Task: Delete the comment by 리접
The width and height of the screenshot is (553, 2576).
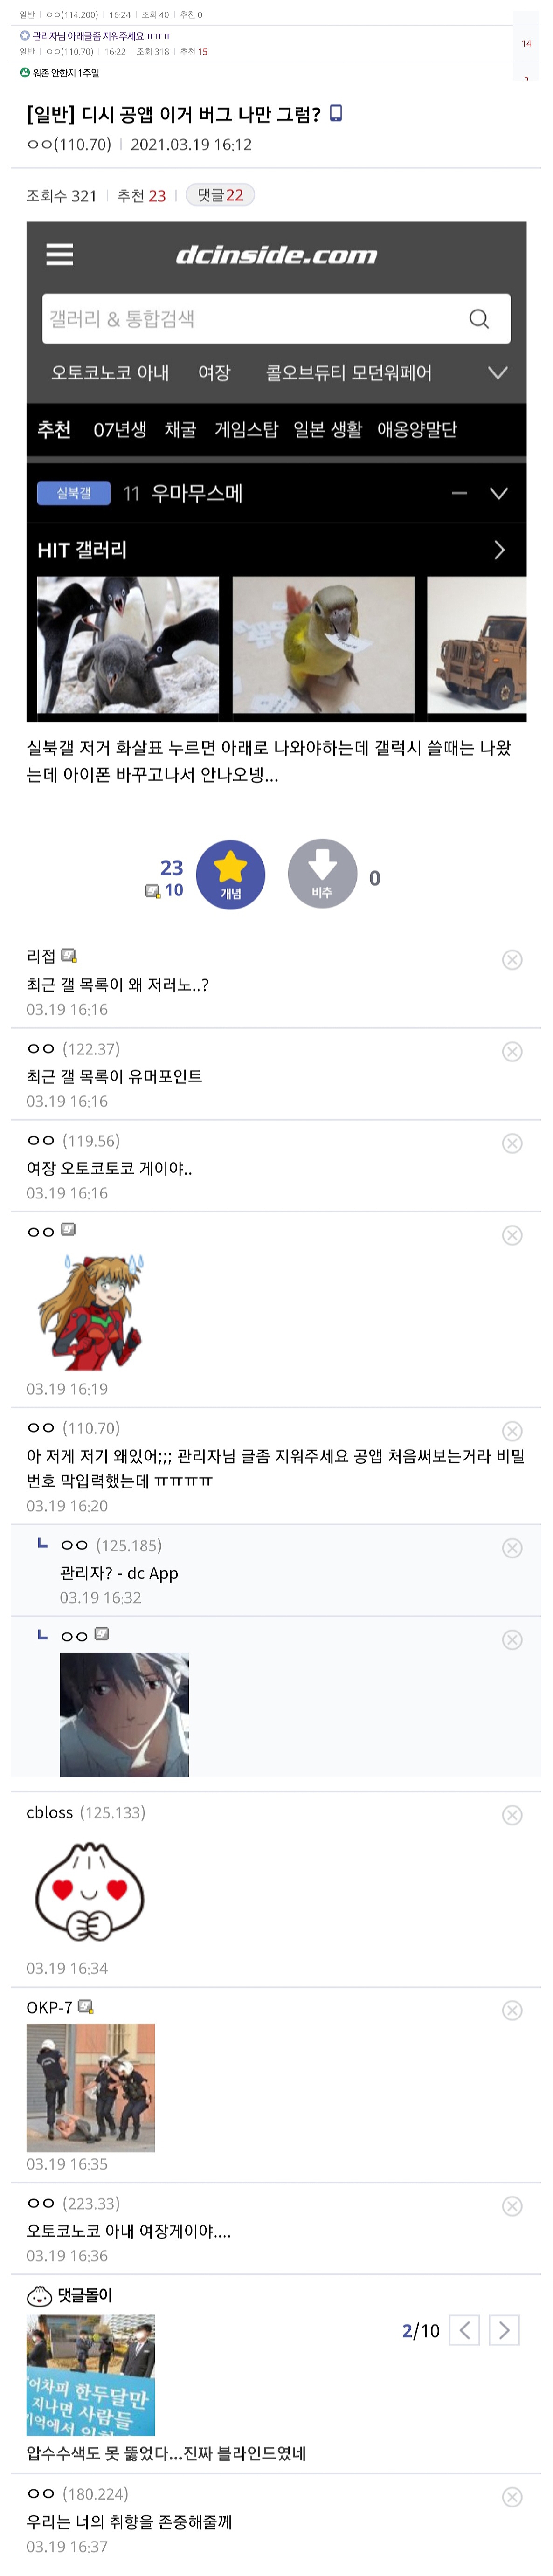Action: (x=512, y=960)
